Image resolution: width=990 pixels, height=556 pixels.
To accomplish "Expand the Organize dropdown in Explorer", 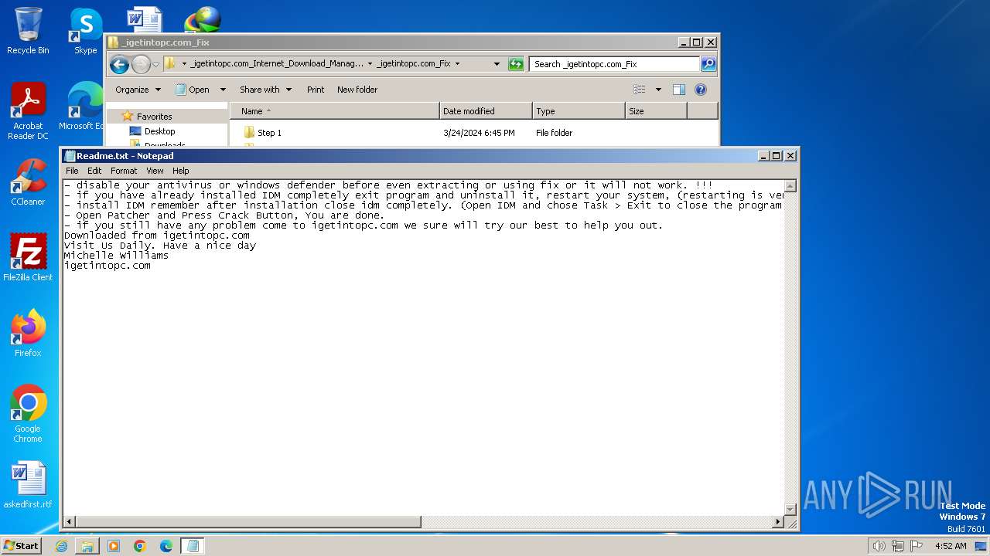I will [138, 90].
